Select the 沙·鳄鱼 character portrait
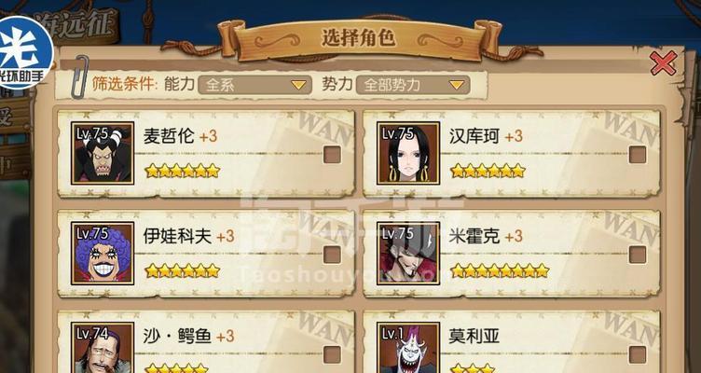Viewport: 701px width, 373px height. tap(103, 348)
